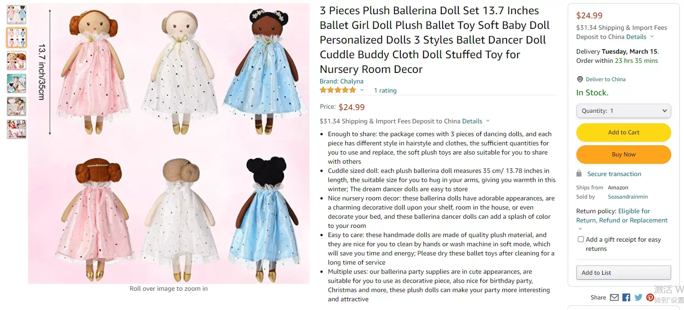Viewport: 684px width, 310px height.
Task: Tick the gift receipt checkbox
Action: tap(581, 239)
